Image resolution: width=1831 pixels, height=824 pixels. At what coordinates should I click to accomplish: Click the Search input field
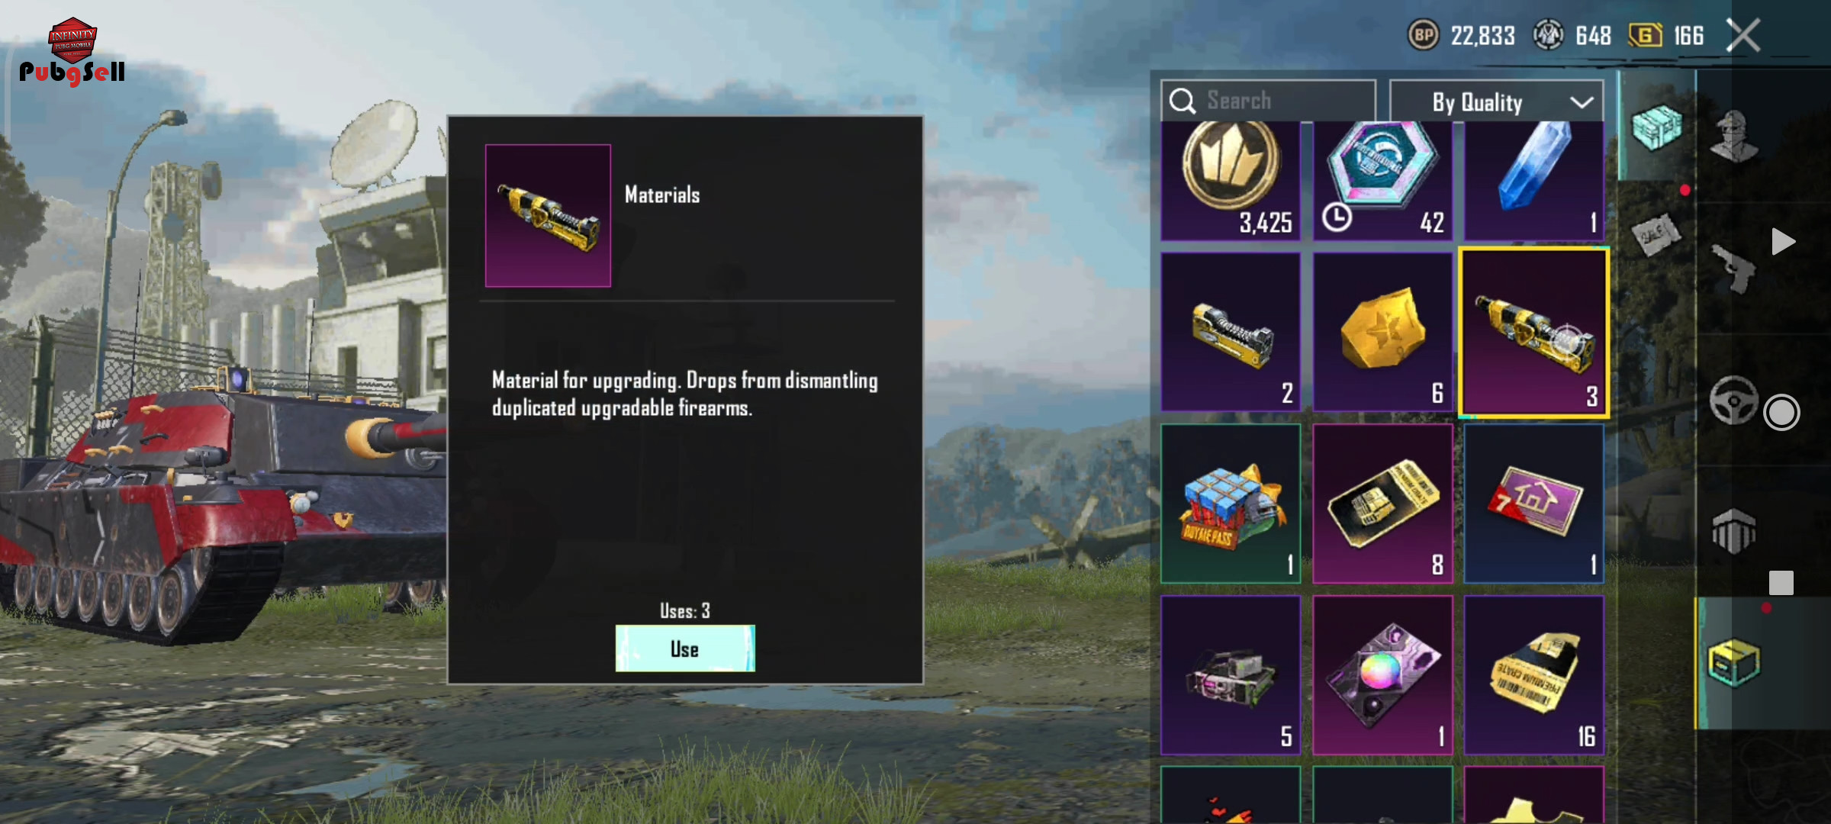(1268, 101)
